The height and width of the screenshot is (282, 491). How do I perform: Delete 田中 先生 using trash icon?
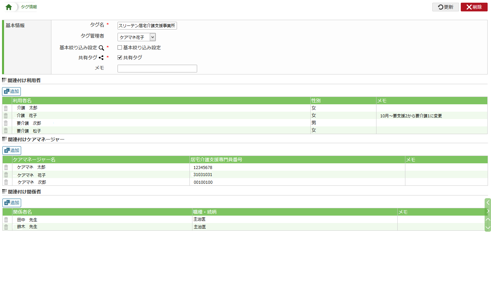click(x=6, y=220)
